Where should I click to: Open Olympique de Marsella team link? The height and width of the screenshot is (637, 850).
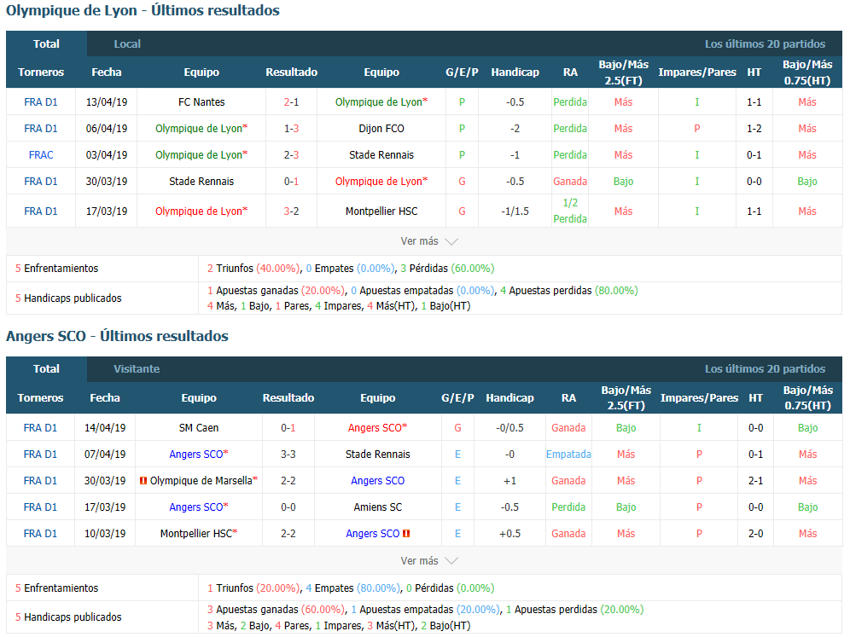coord(203,480)
